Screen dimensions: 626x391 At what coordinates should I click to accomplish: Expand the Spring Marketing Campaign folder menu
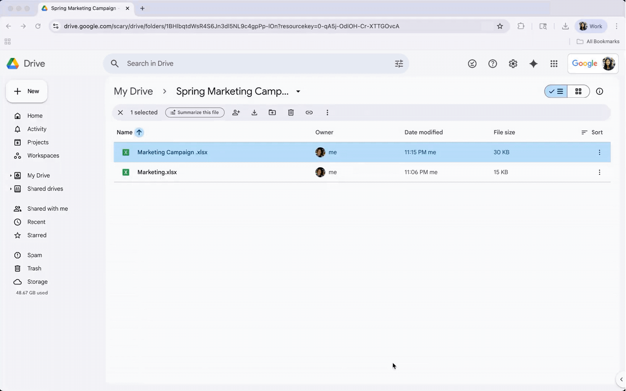point(298,91)
